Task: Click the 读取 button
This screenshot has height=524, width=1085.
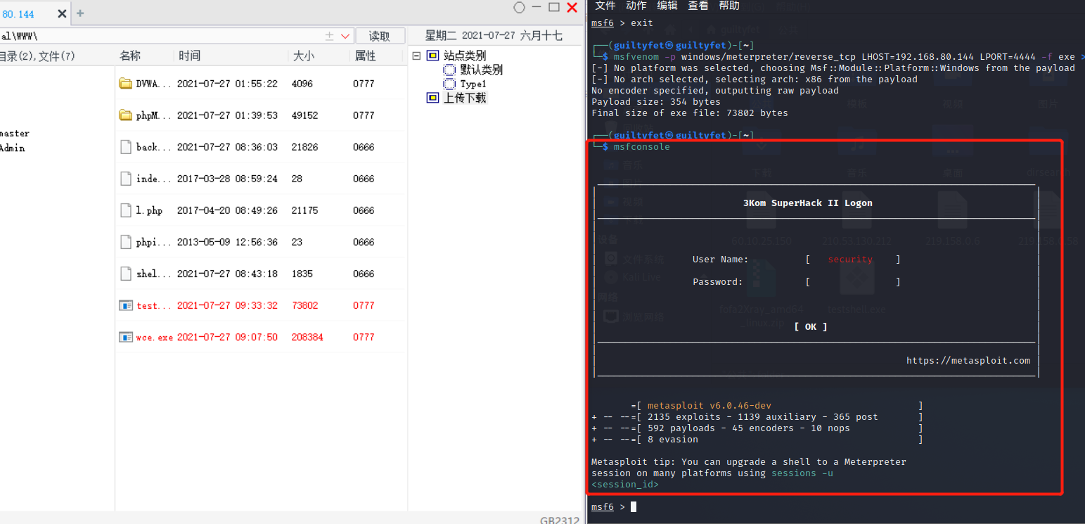Action: coord(380,36)
